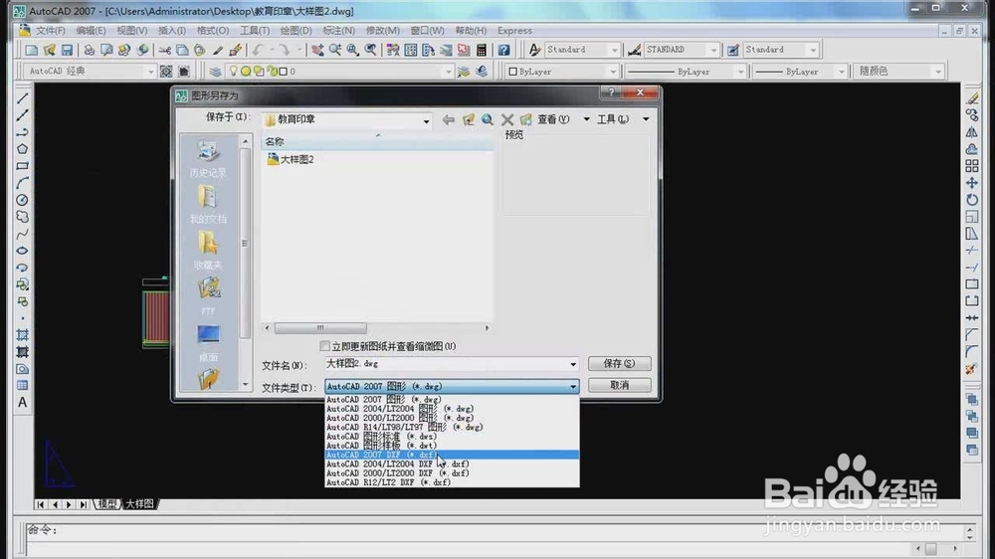Select the Polygon draw tool
This screenshot has width=995, height=559.
tap(22, 149)
